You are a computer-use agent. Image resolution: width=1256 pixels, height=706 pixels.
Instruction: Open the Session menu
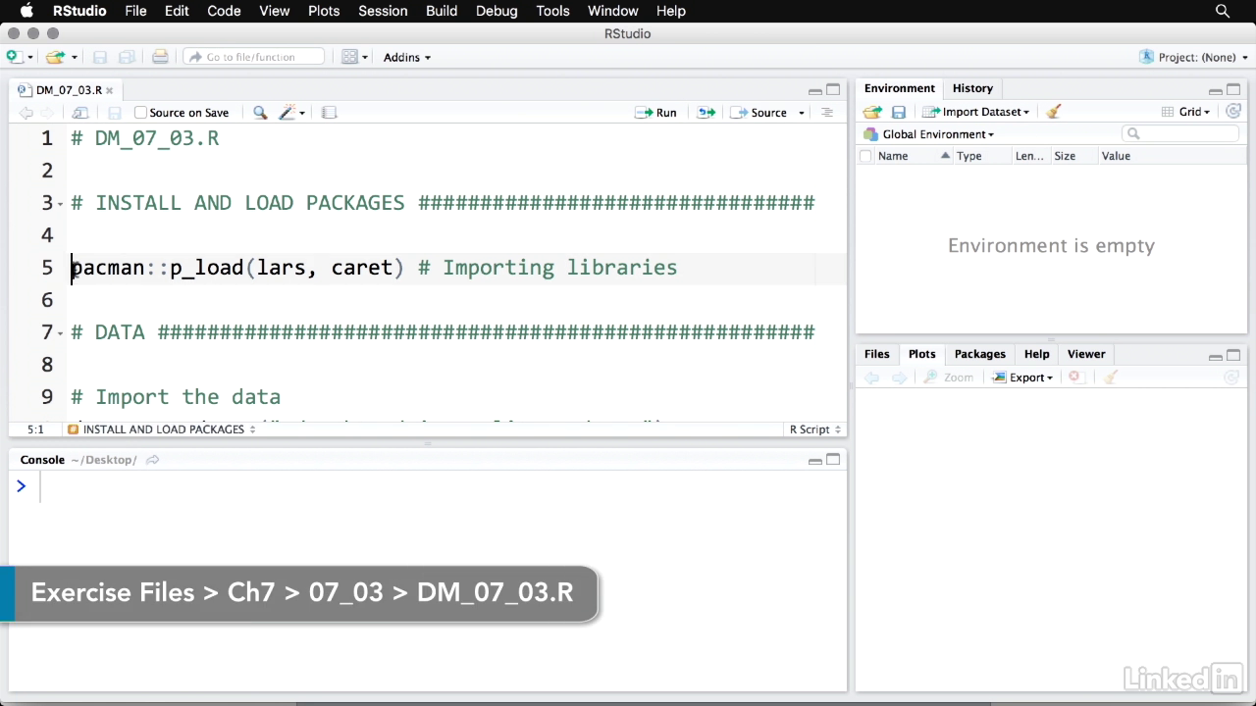(383, 11)
